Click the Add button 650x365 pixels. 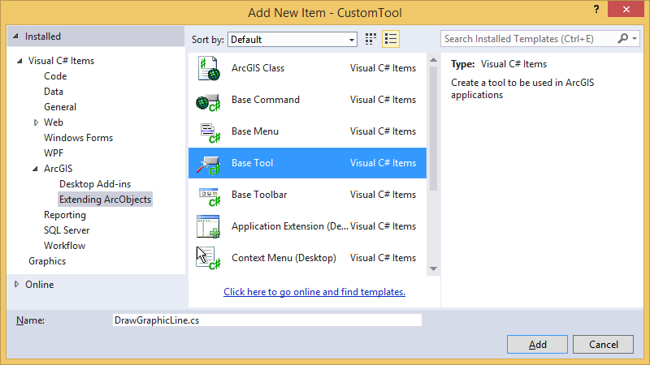tap(537, 344)
